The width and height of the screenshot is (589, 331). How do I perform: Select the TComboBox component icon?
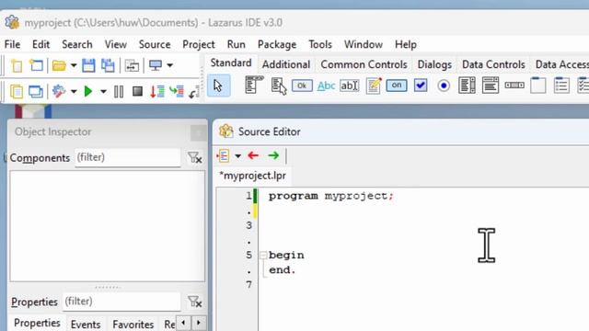491,86
